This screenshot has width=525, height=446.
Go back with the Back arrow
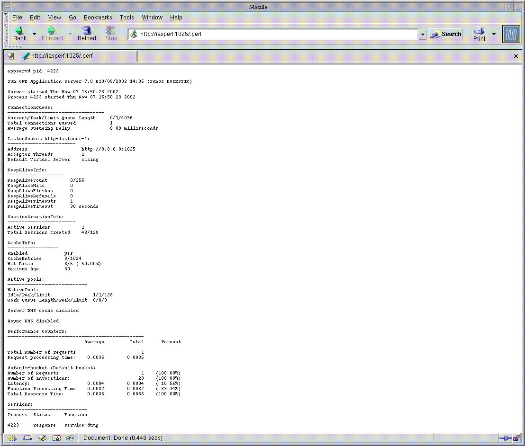(x=19, y=34)
